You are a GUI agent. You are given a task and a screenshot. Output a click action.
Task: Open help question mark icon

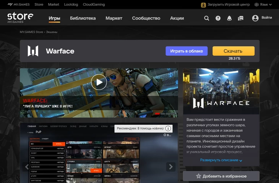pos(218,18)
